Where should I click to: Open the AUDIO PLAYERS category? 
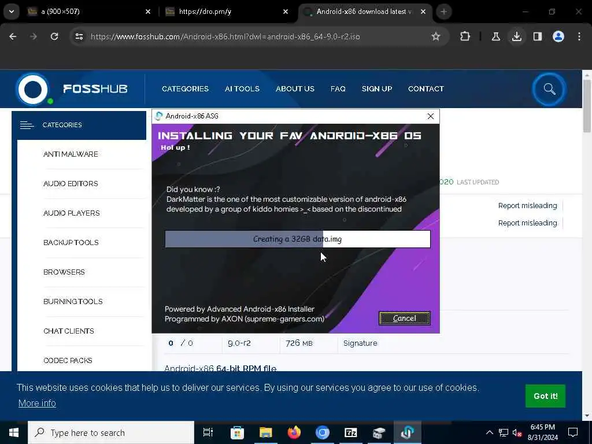(71, 213)
